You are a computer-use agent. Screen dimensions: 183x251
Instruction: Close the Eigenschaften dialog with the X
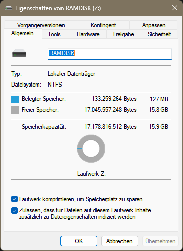175,8
